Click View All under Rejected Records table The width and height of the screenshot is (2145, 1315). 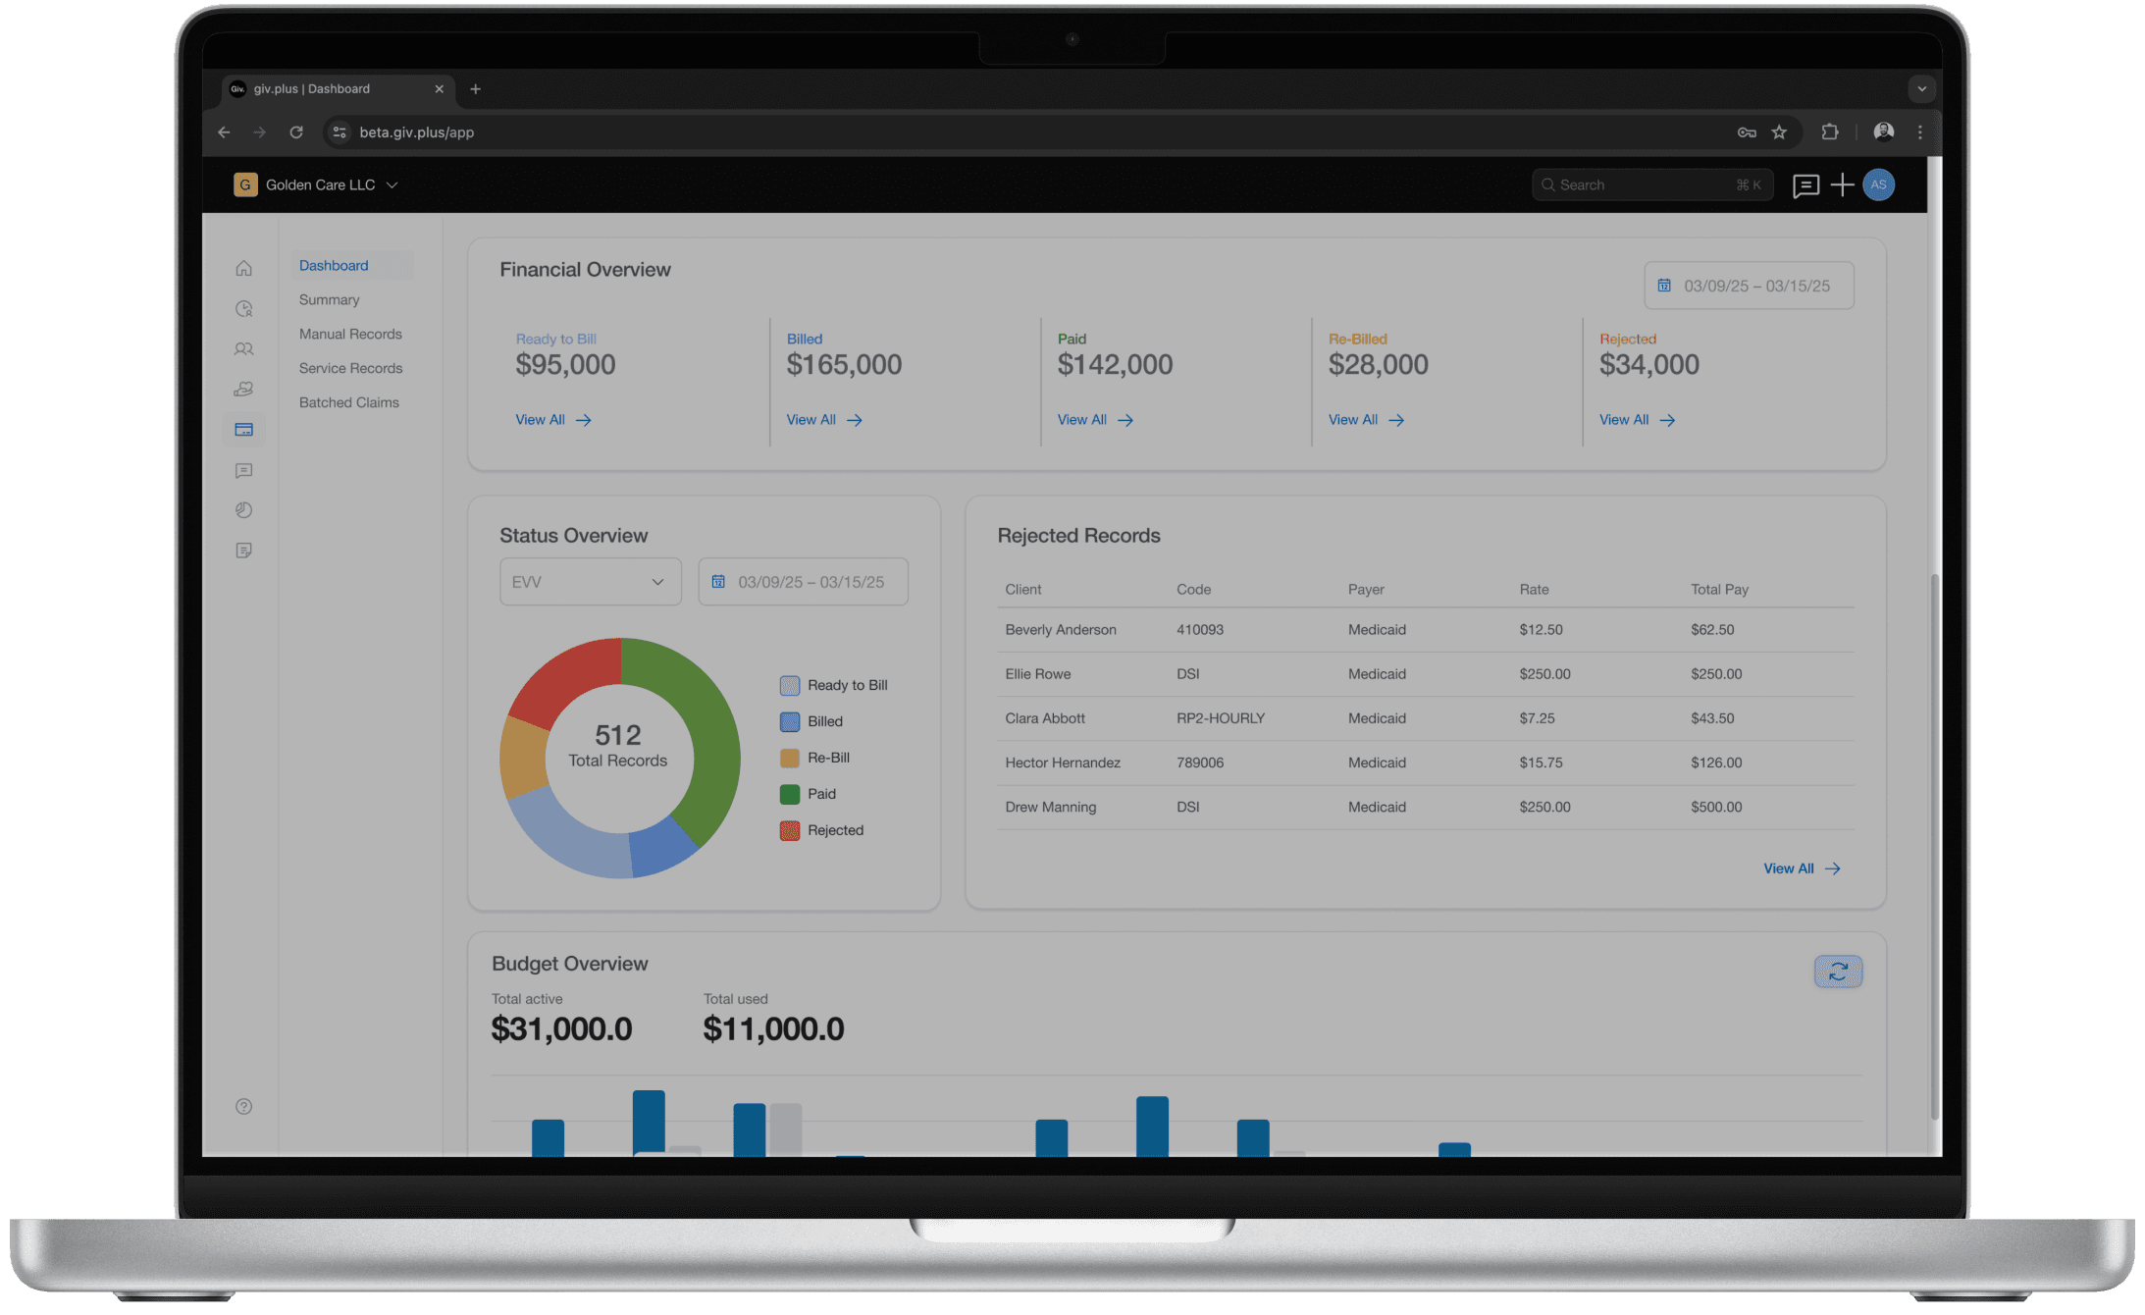pos(1801,868)
